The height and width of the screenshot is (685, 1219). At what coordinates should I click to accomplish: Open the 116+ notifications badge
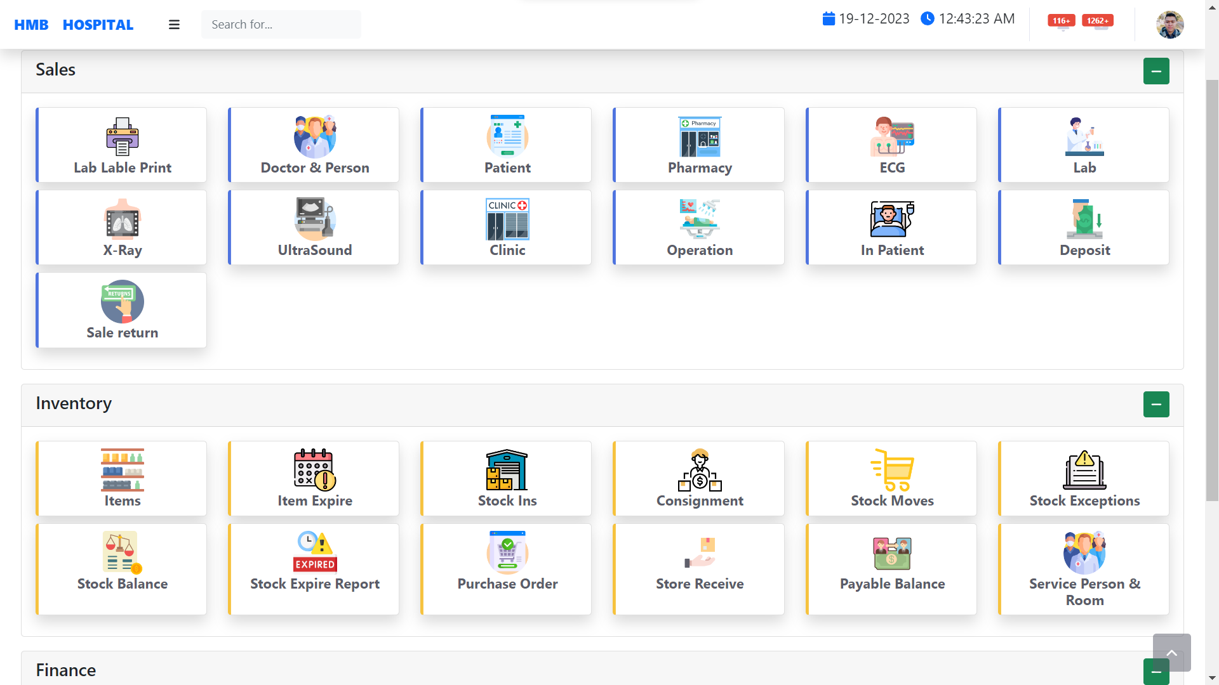[x=1061, y=21]
